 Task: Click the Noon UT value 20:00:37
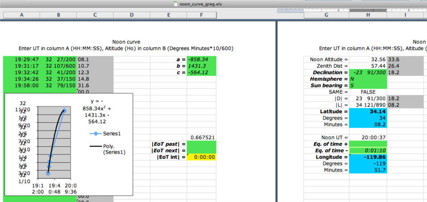pyautogui.click(x=368, y=137)
